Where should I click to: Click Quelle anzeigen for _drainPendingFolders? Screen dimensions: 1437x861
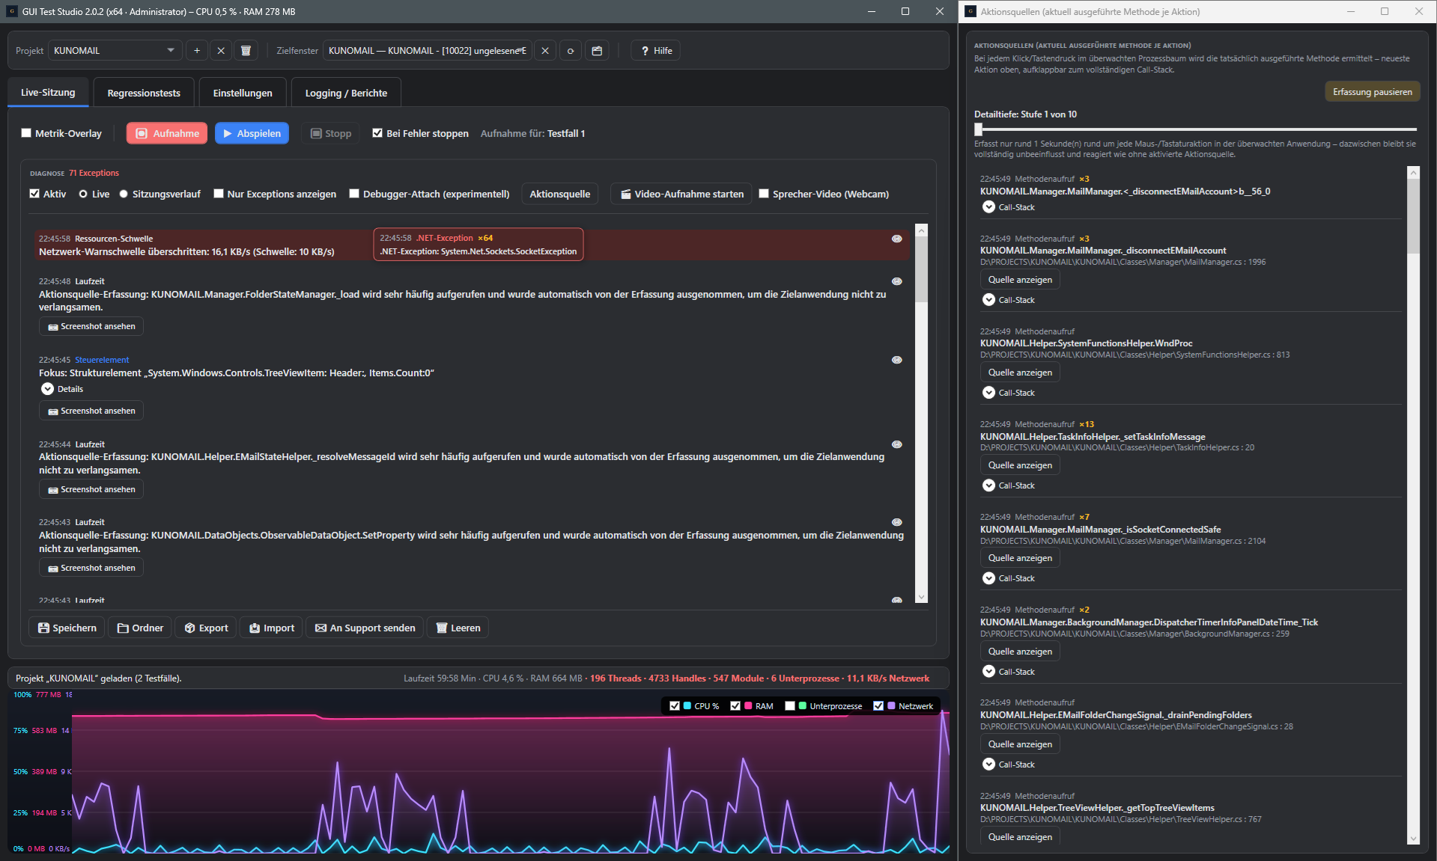click(x=1020, y=744)
